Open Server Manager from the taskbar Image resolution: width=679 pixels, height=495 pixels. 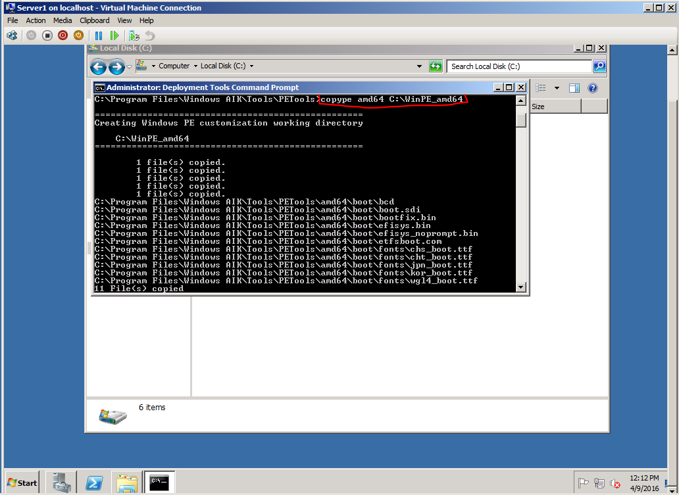(61, 483)
